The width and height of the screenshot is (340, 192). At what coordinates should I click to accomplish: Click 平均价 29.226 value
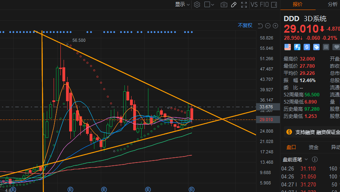[307, 73]
